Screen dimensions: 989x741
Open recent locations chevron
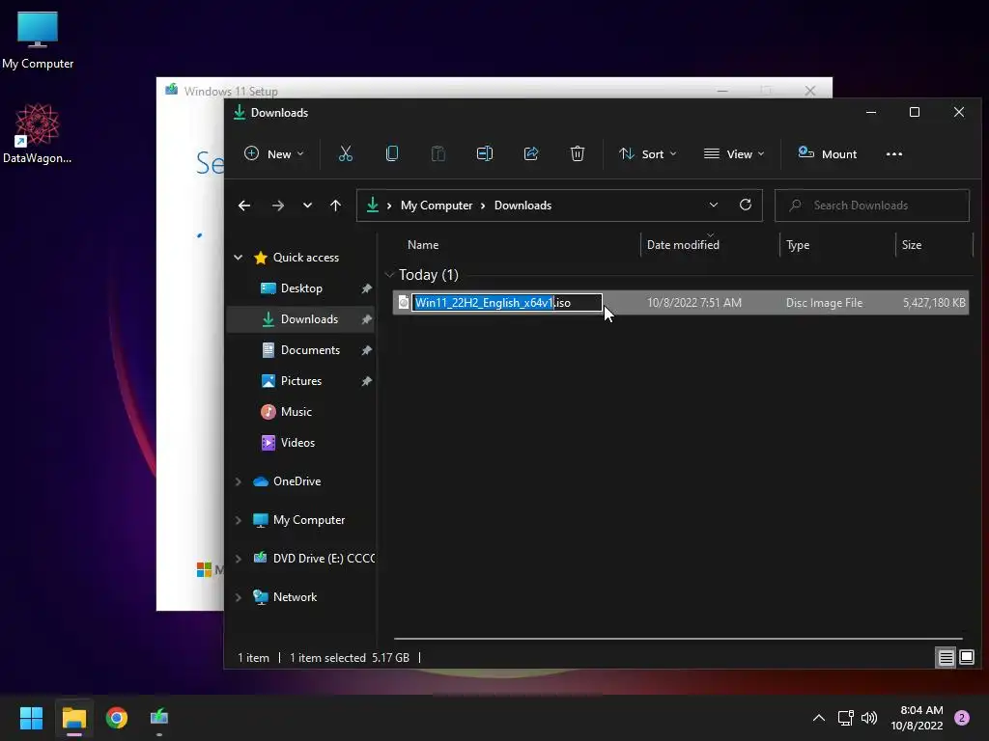point(307,206)
